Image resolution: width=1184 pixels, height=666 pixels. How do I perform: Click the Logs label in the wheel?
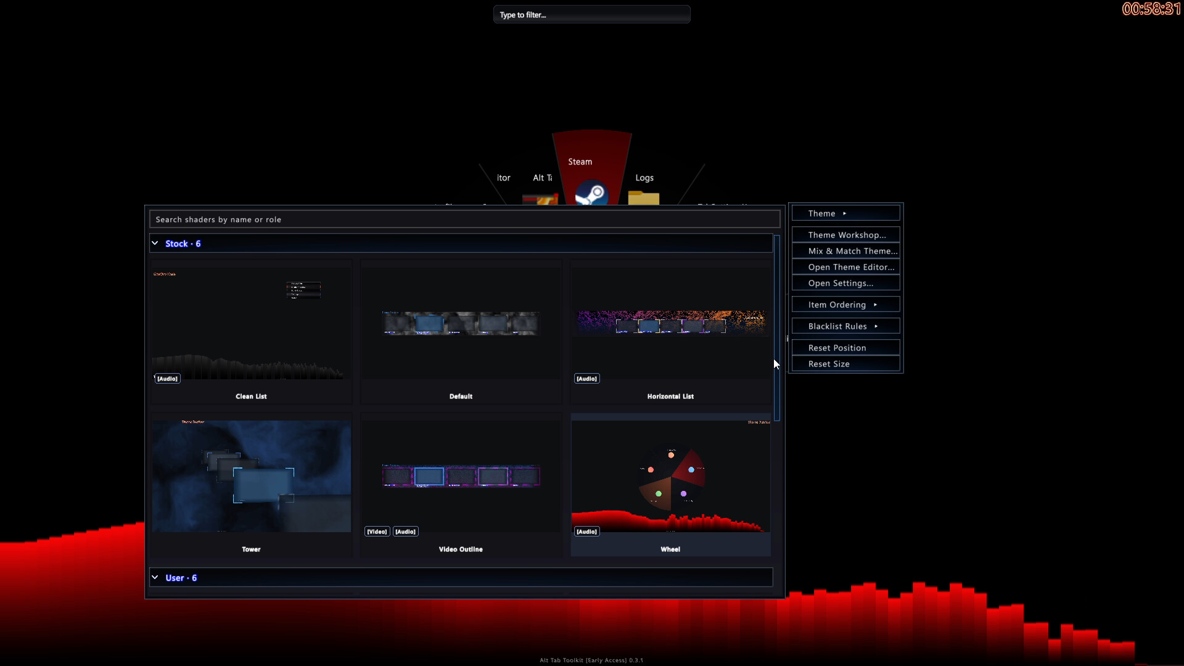(x=644, y=178)
